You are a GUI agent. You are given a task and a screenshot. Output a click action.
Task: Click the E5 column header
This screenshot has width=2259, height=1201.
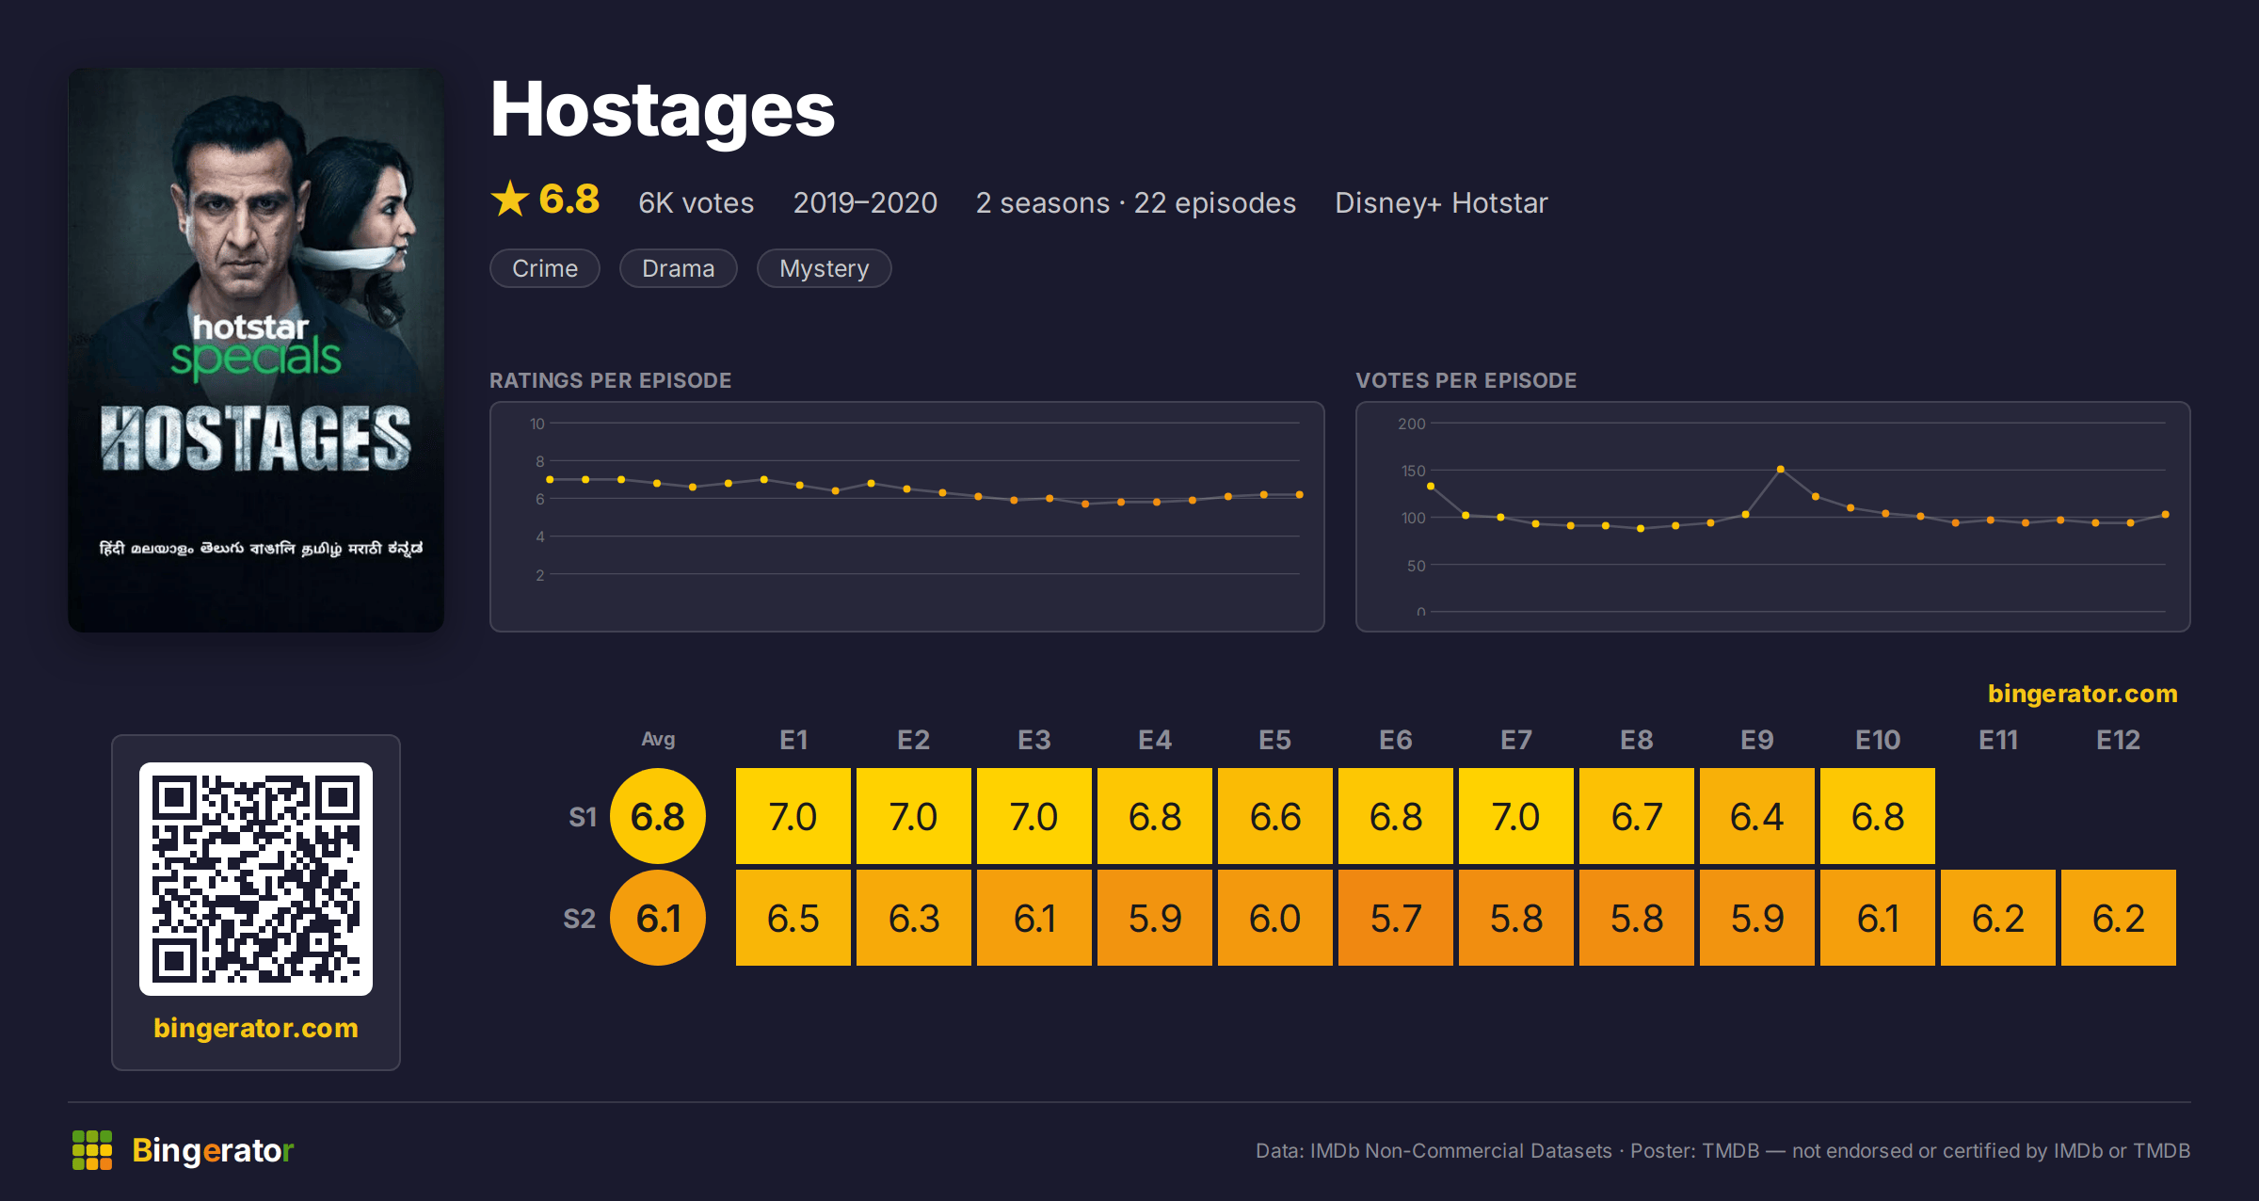click(x=1275, y=740)
